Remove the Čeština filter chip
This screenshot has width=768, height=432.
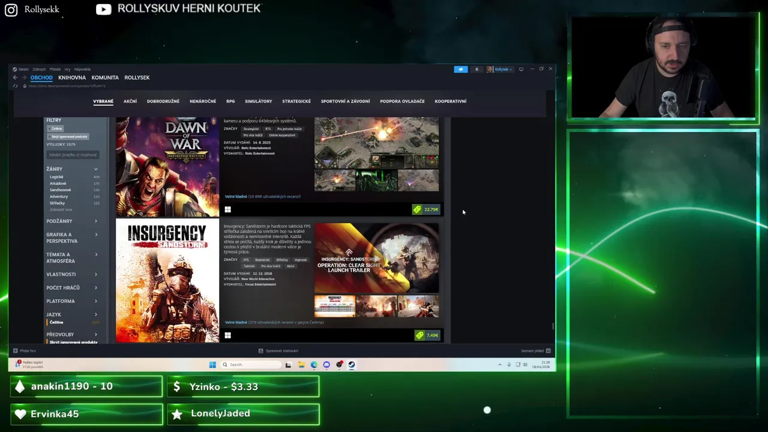click(x=56, y=128)
